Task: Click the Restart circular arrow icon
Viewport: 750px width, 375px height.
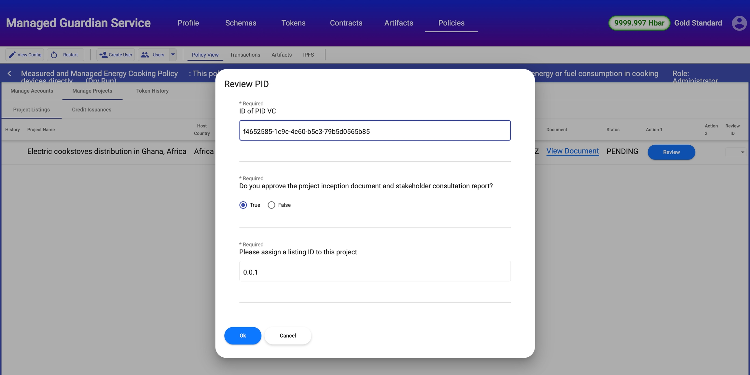Action: [54, 55]
